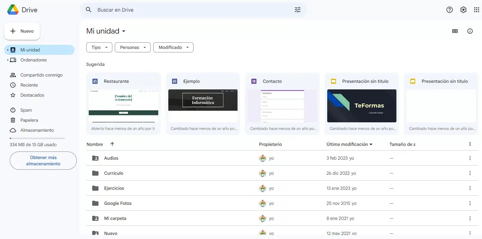482x239 pixels.
Task: Click the Contacto Forms file icon
Action: pyautogui.click(x=254, y=81)
